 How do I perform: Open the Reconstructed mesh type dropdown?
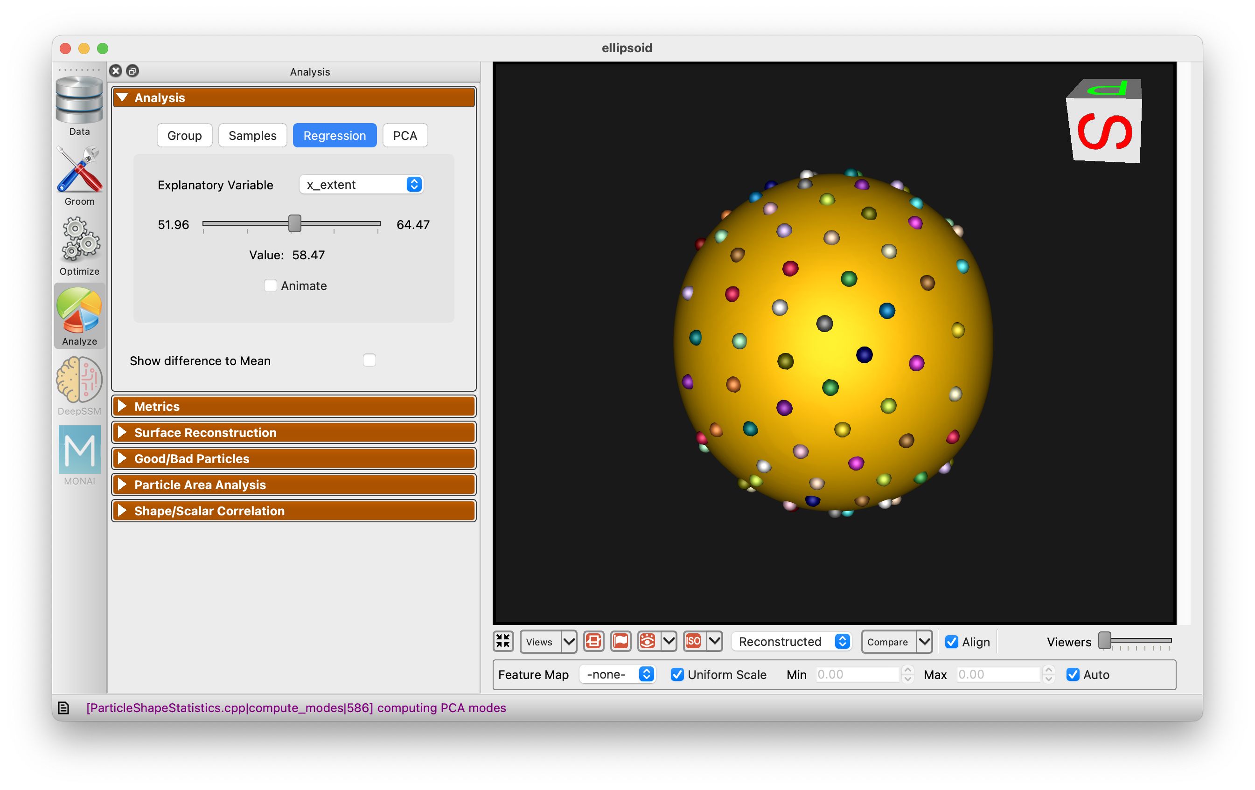pyautogui.click(x=791, y=642)
